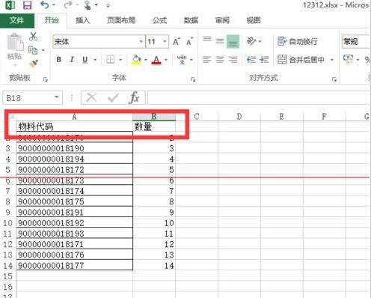Redo the last action
This screenshot has width=374, height=298.
[x=67, y=4]
